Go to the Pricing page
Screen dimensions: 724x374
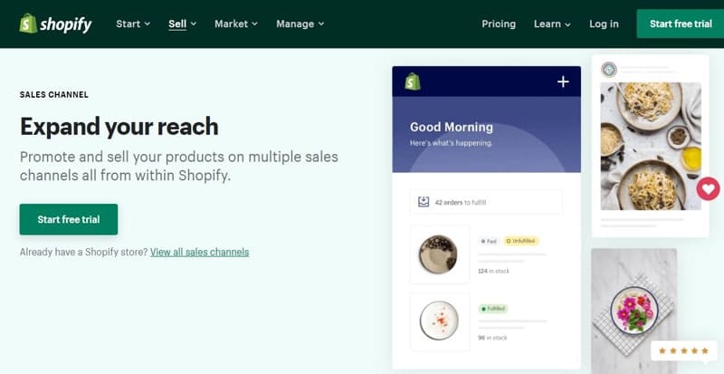click(499, 24)
